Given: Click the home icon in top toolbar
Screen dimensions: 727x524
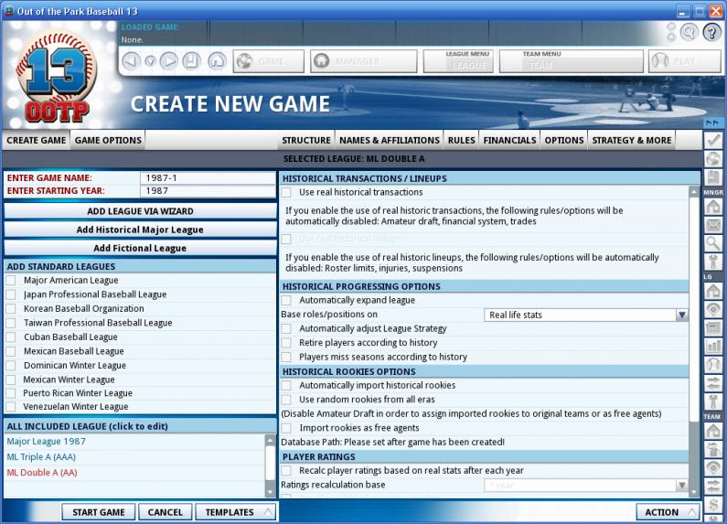Looking at the screenshot, I should pos(216,61).
